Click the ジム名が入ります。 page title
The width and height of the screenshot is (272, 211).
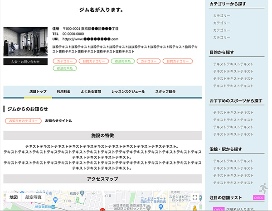tap(101, 10)
